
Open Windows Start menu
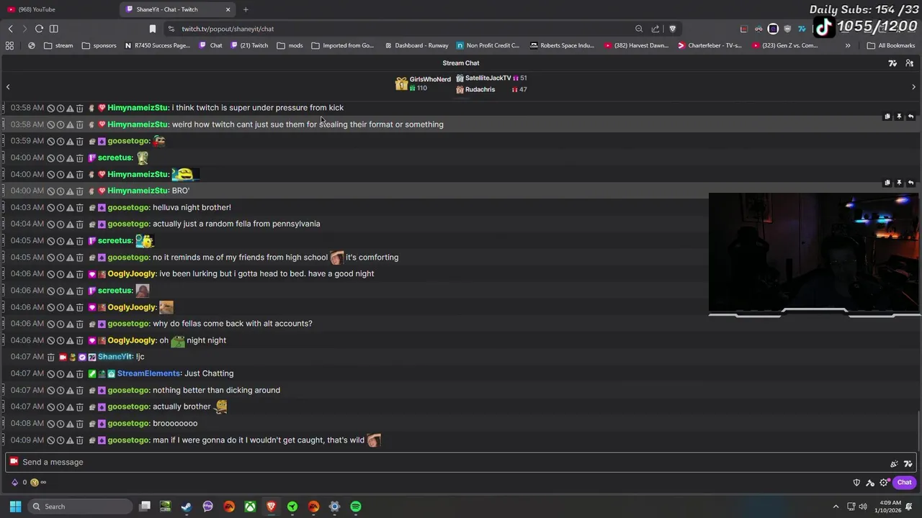coord(15,506)
